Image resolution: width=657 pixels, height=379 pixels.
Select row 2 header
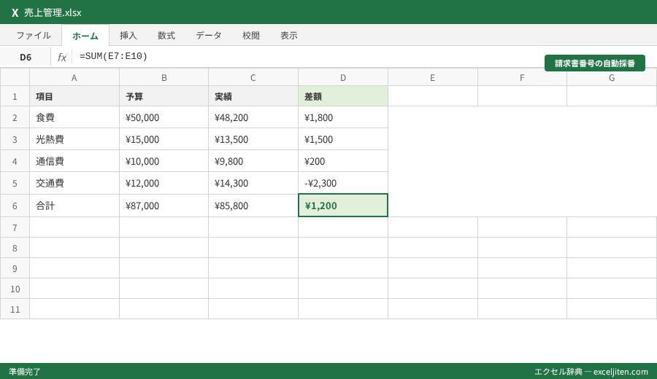click(x=15, y=117)
